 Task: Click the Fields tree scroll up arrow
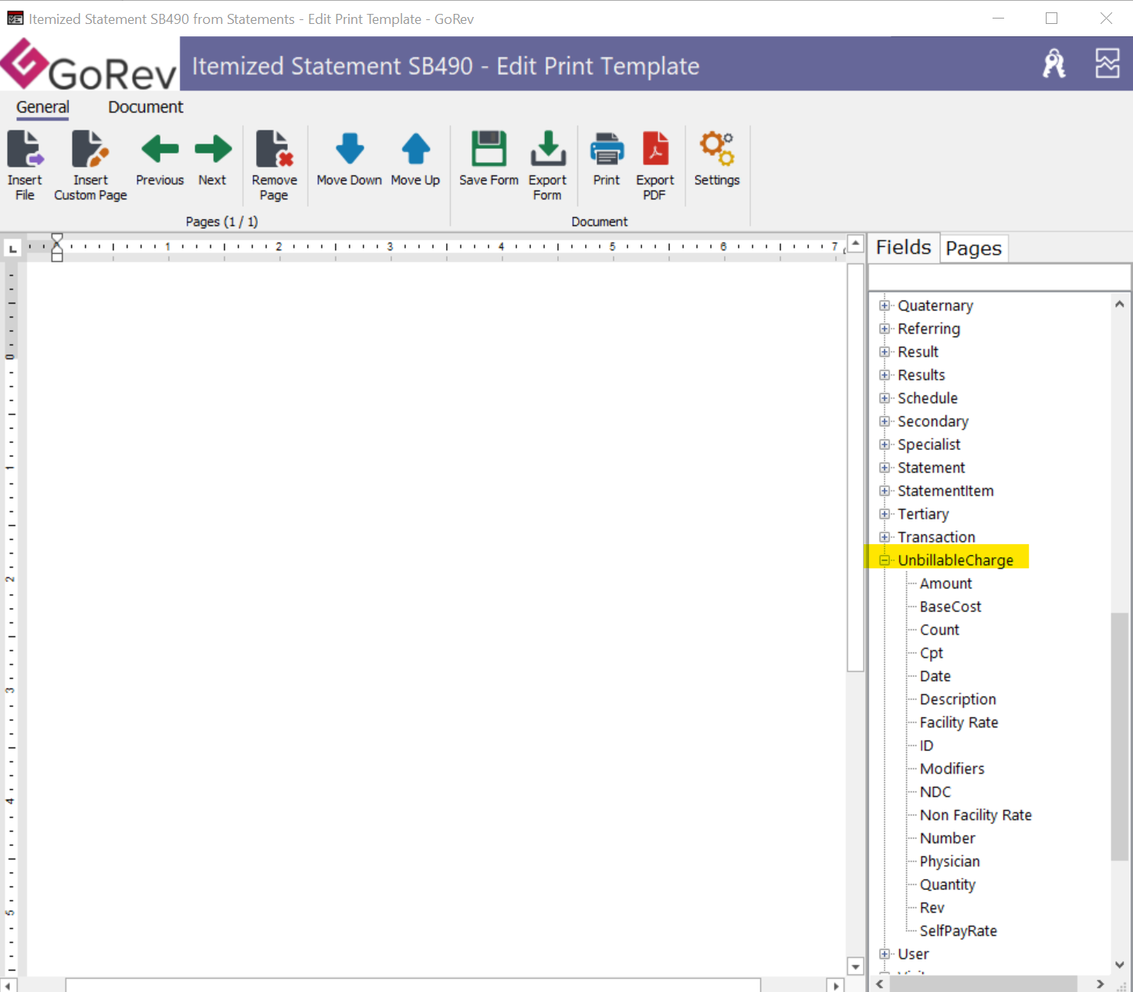point(1119,304)
